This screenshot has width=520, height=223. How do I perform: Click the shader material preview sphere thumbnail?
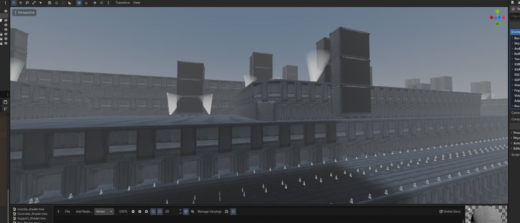pos(486,215)
